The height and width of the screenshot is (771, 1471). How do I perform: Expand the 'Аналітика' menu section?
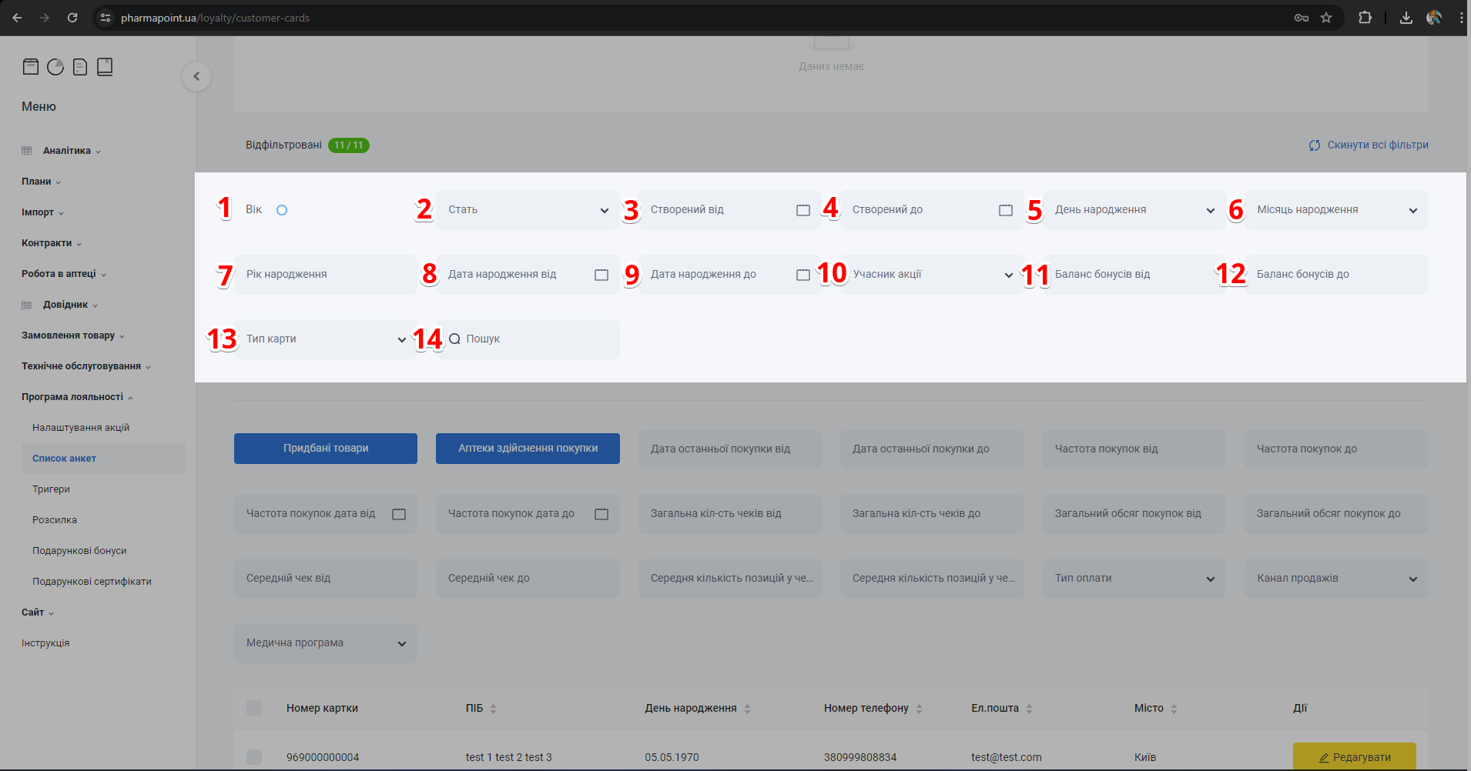(x=67, y=151)
